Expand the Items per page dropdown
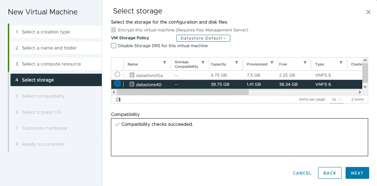The height and width of the screenshot is (186, 377). 337,99
